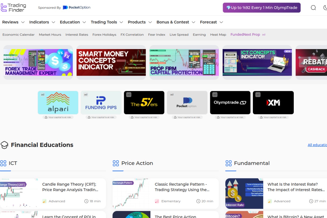Click the Funding Pips broker logo

(101, 102)
